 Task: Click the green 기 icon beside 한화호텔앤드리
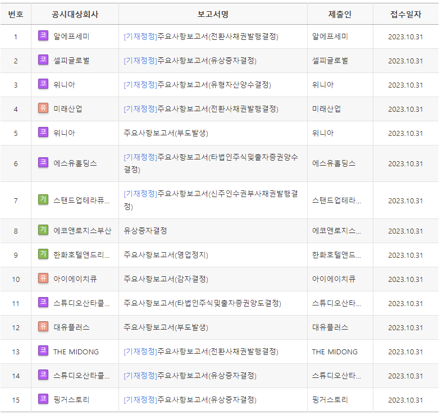[43, 254]
